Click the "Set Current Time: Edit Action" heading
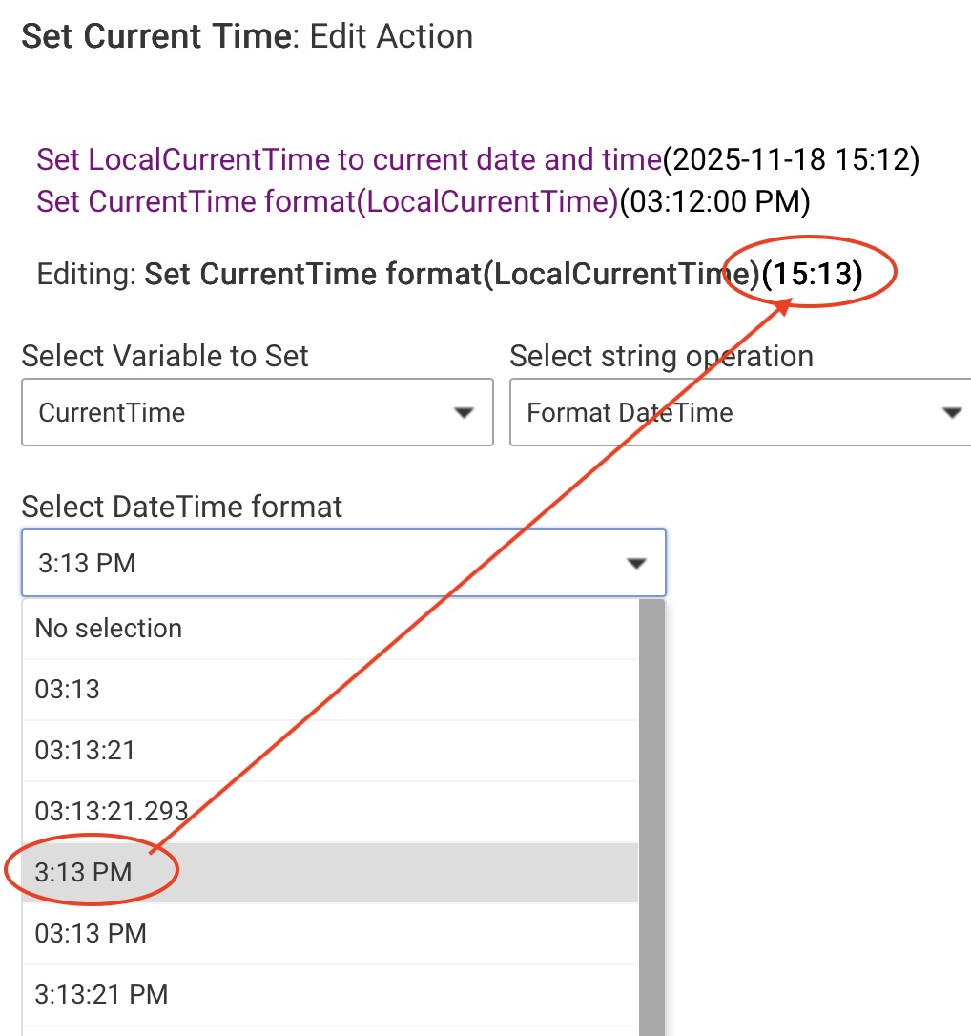The image size is (971, 1036). pos(247,36)
